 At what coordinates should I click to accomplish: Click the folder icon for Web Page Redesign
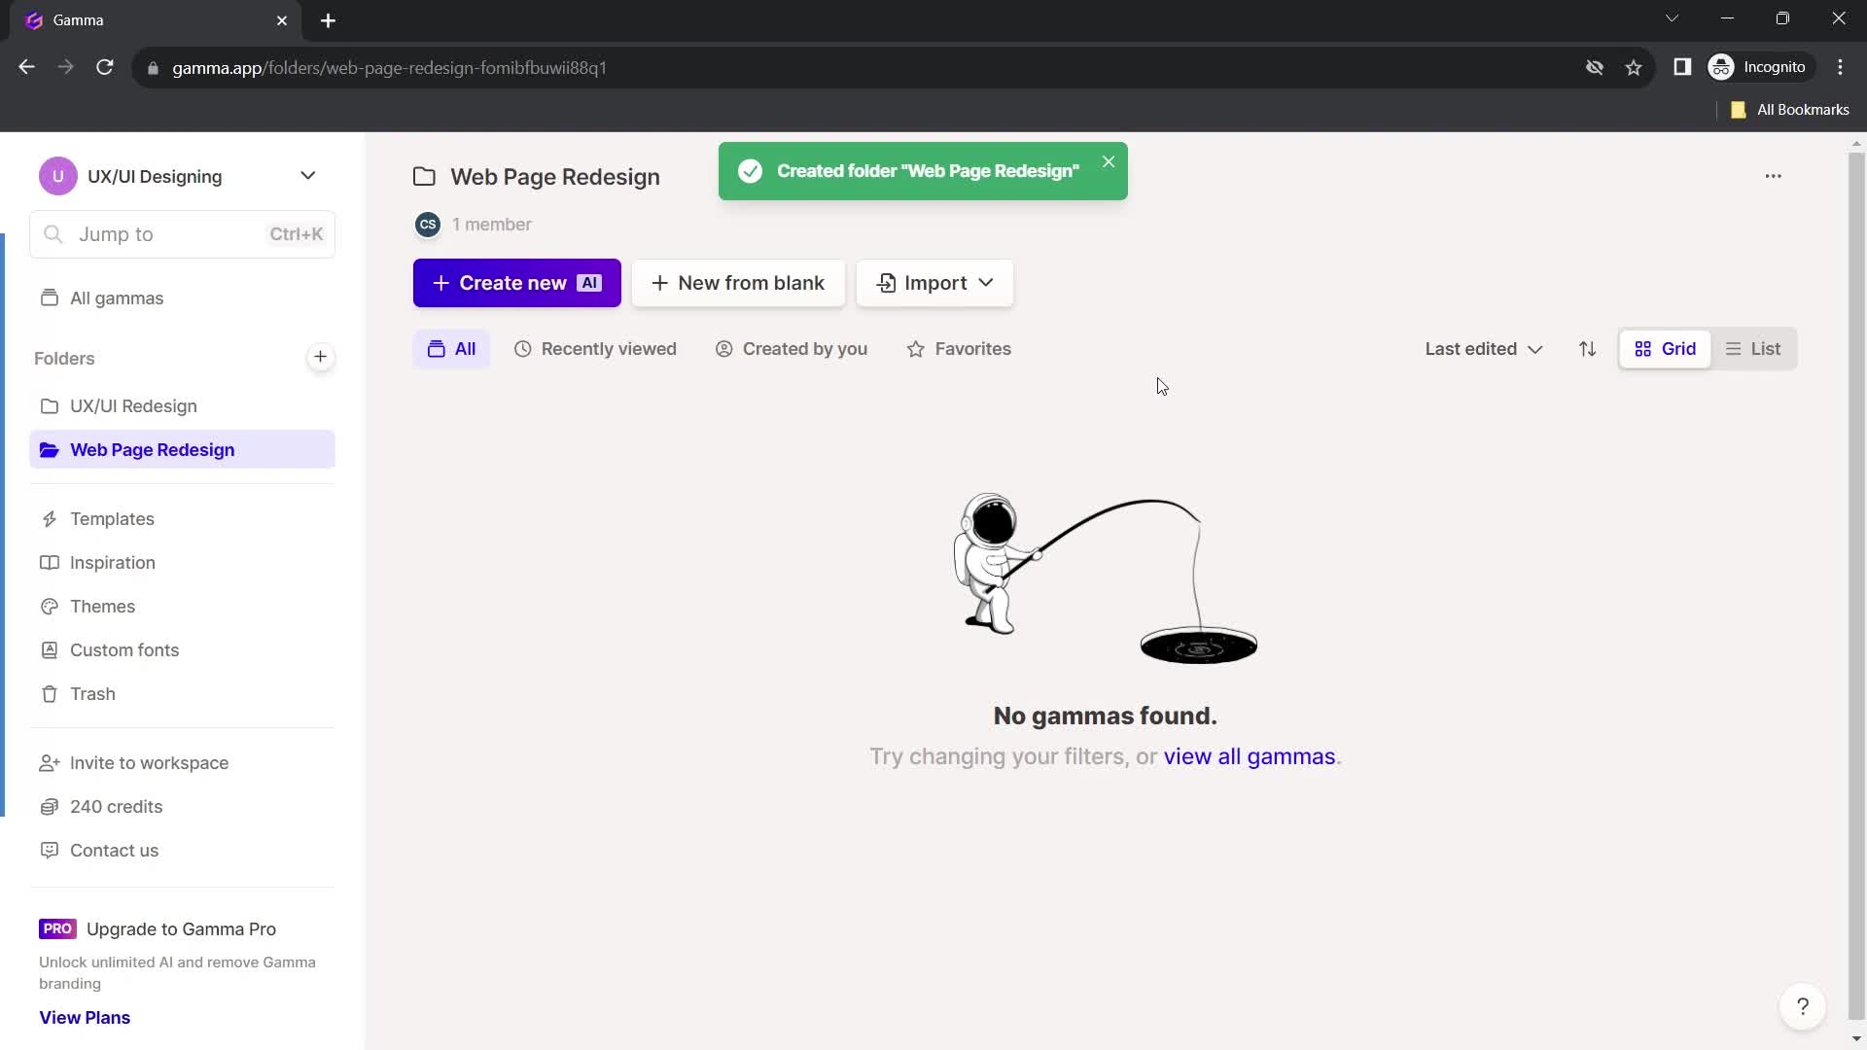click(x=49, y=450)
